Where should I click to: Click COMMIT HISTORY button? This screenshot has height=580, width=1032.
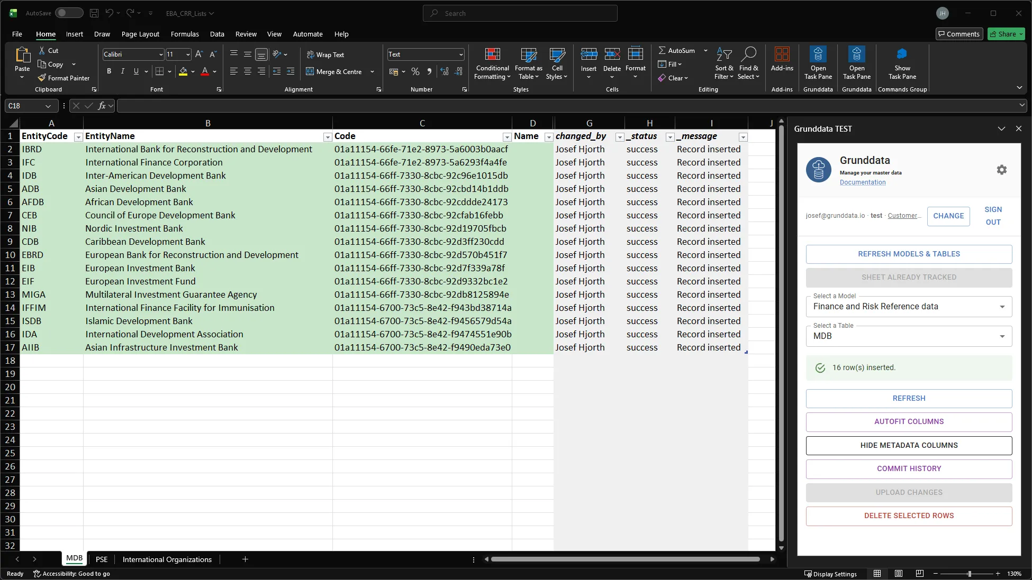tap(909, 468)
